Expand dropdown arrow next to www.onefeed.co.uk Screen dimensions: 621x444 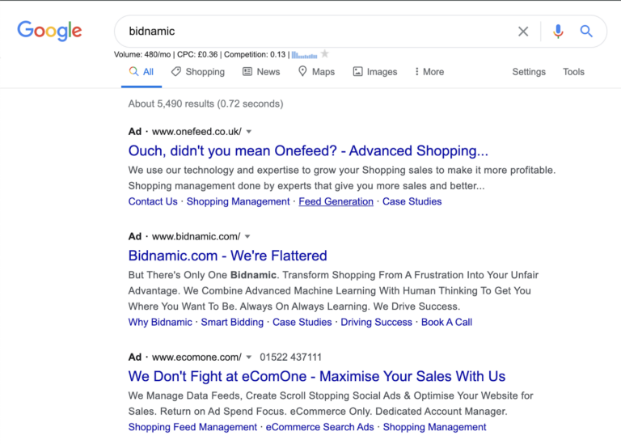pos(249,132)
